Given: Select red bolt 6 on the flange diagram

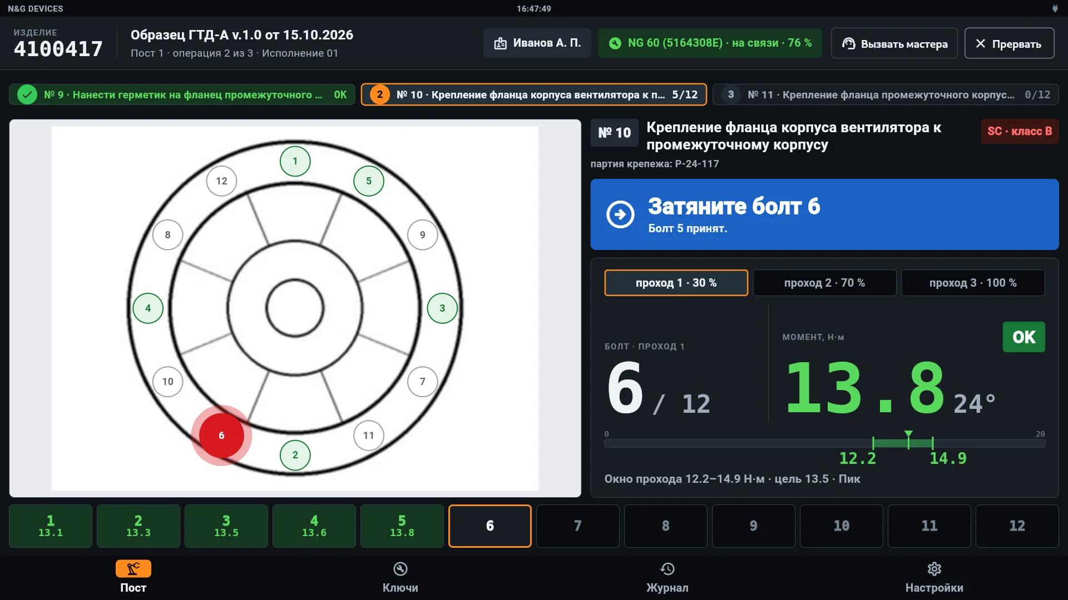Looking at the screenshot, I should (x=221, y=435).
